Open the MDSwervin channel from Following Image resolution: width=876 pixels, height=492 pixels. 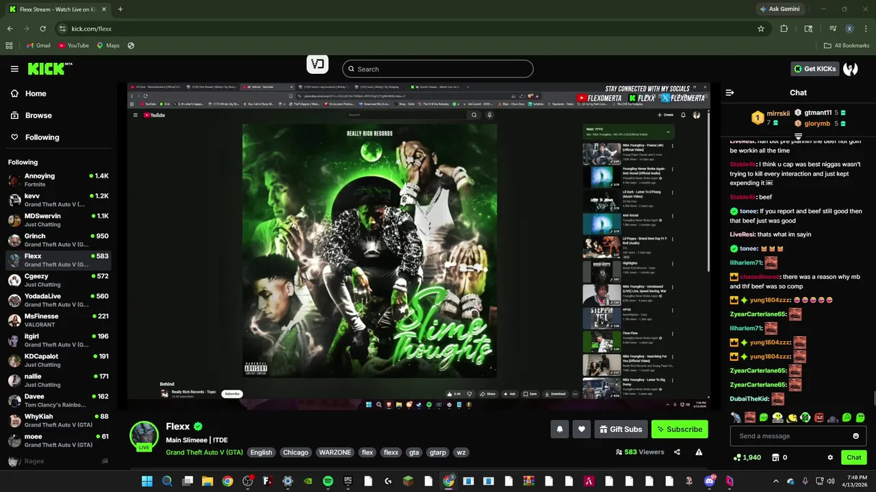57,220
